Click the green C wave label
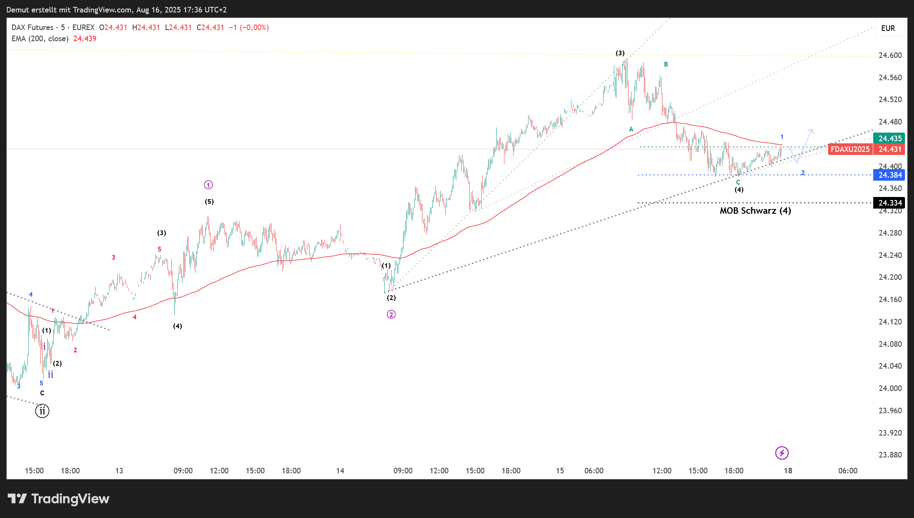The image size is (914, 518). coord(738,182)
